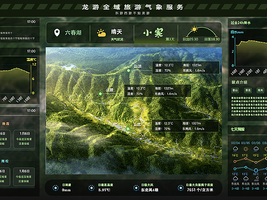Click the 天气状况 caption under 晴天

(117, 39)
